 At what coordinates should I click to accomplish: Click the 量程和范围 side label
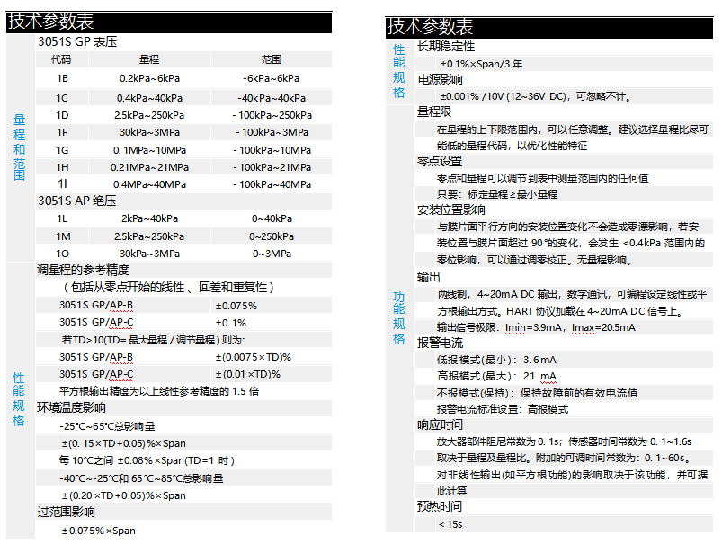coord(20,147)
